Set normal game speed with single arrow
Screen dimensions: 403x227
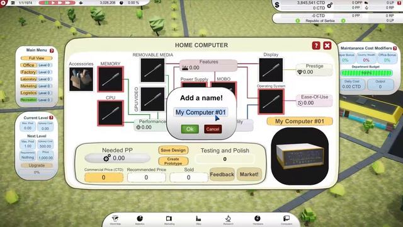(x=53, y=3)
